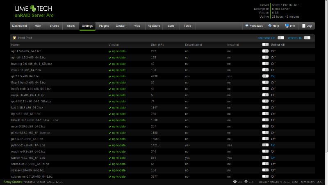
Task: Open the Main tab
Action: click(38, 26)
